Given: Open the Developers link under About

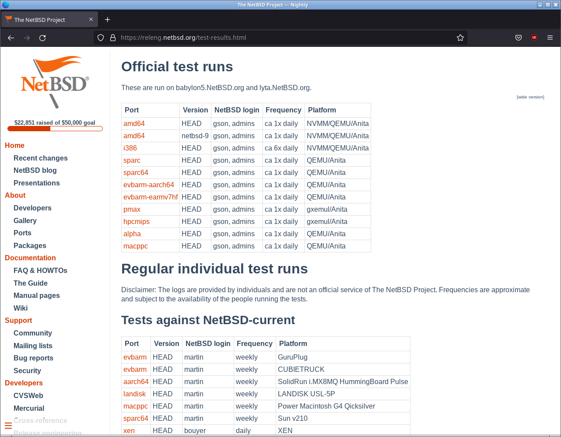Looking at the screenshot, I should [32, 208].
